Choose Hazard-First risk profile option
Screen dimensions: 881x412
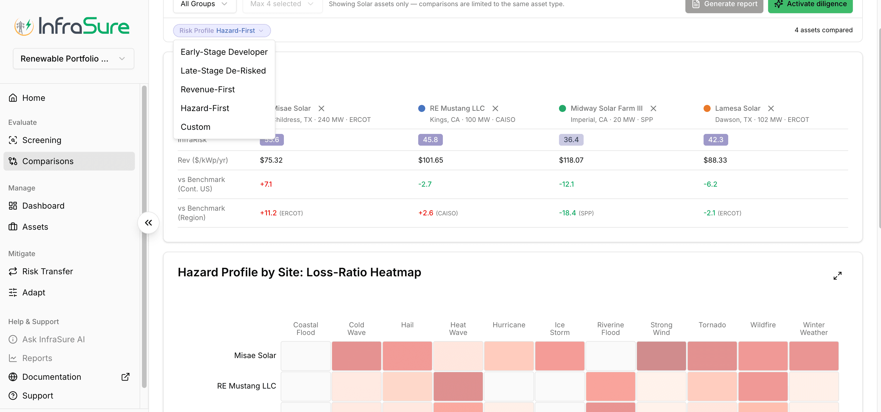click(224, 108)
